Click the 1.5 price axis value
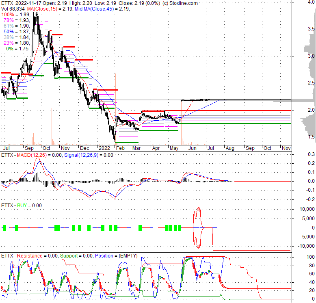This screenshot has height=303, width=316. click(x=311, y=137)
